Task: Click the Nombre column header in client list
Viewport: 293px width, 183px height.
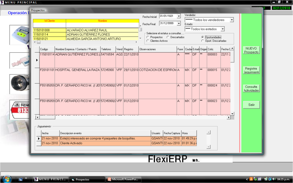Action: click(x=102, y=21)
